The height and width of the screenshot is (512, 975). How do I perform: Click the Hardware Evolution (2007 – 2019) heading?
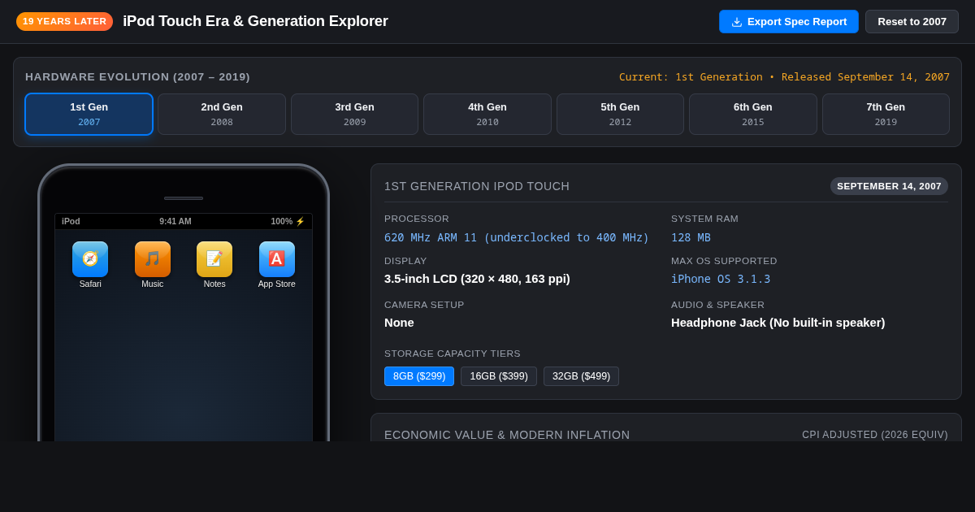pos(137,77)
